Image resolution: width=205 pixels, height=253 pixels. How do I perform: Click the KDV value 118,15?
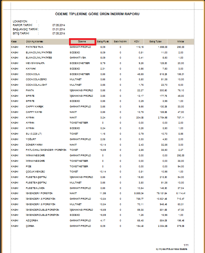click(140, 47)
